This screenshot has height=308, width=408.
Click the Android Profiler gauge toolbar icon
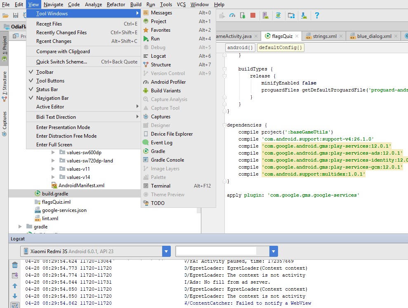pos(232,15)
